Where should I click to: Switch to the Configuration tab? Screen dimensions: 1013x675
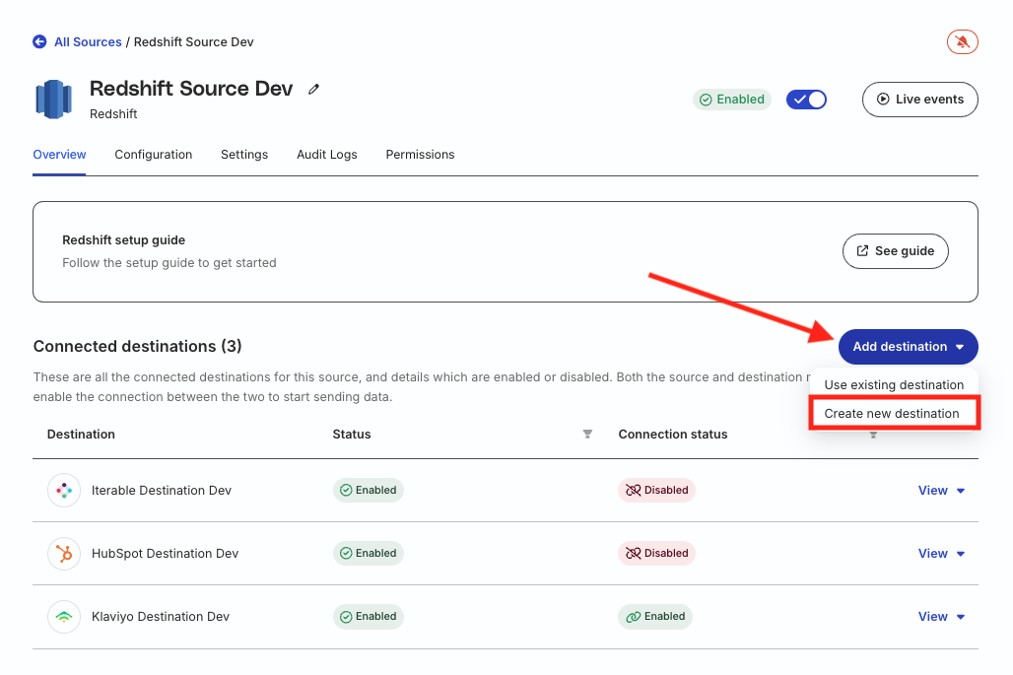(153, 155)
